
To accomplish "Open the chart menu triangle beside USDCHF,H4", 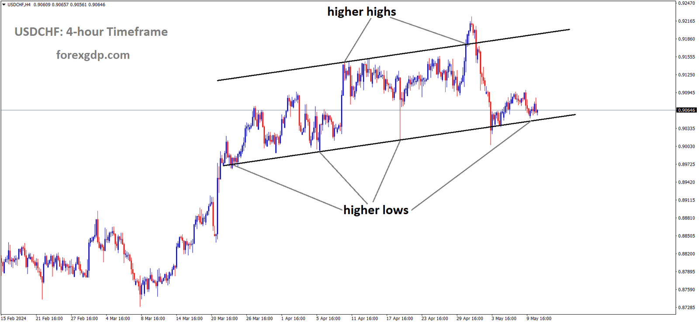I will click(4, 5).
